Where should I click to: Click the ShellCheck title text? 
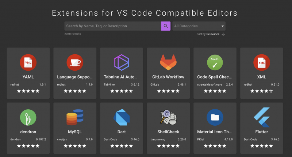[168, 132]
